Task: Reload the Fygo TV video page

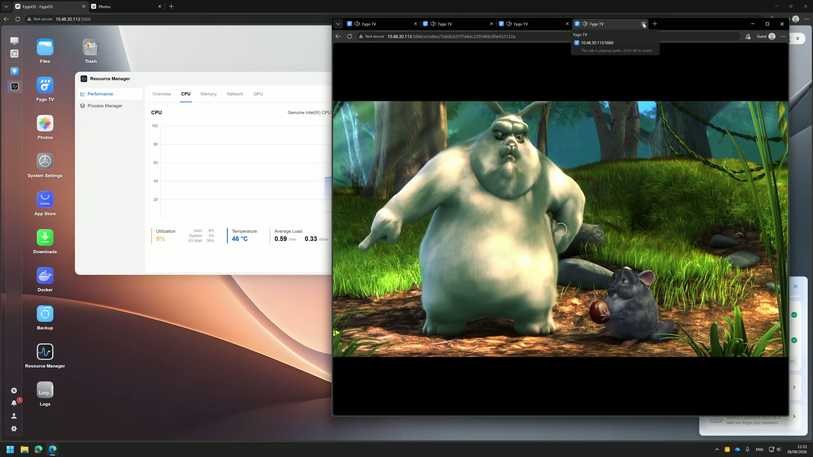Action: pos(349,36)
